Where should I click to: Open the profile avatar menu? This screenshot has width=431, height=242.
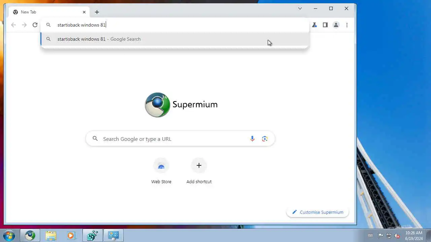pos(336,25)
